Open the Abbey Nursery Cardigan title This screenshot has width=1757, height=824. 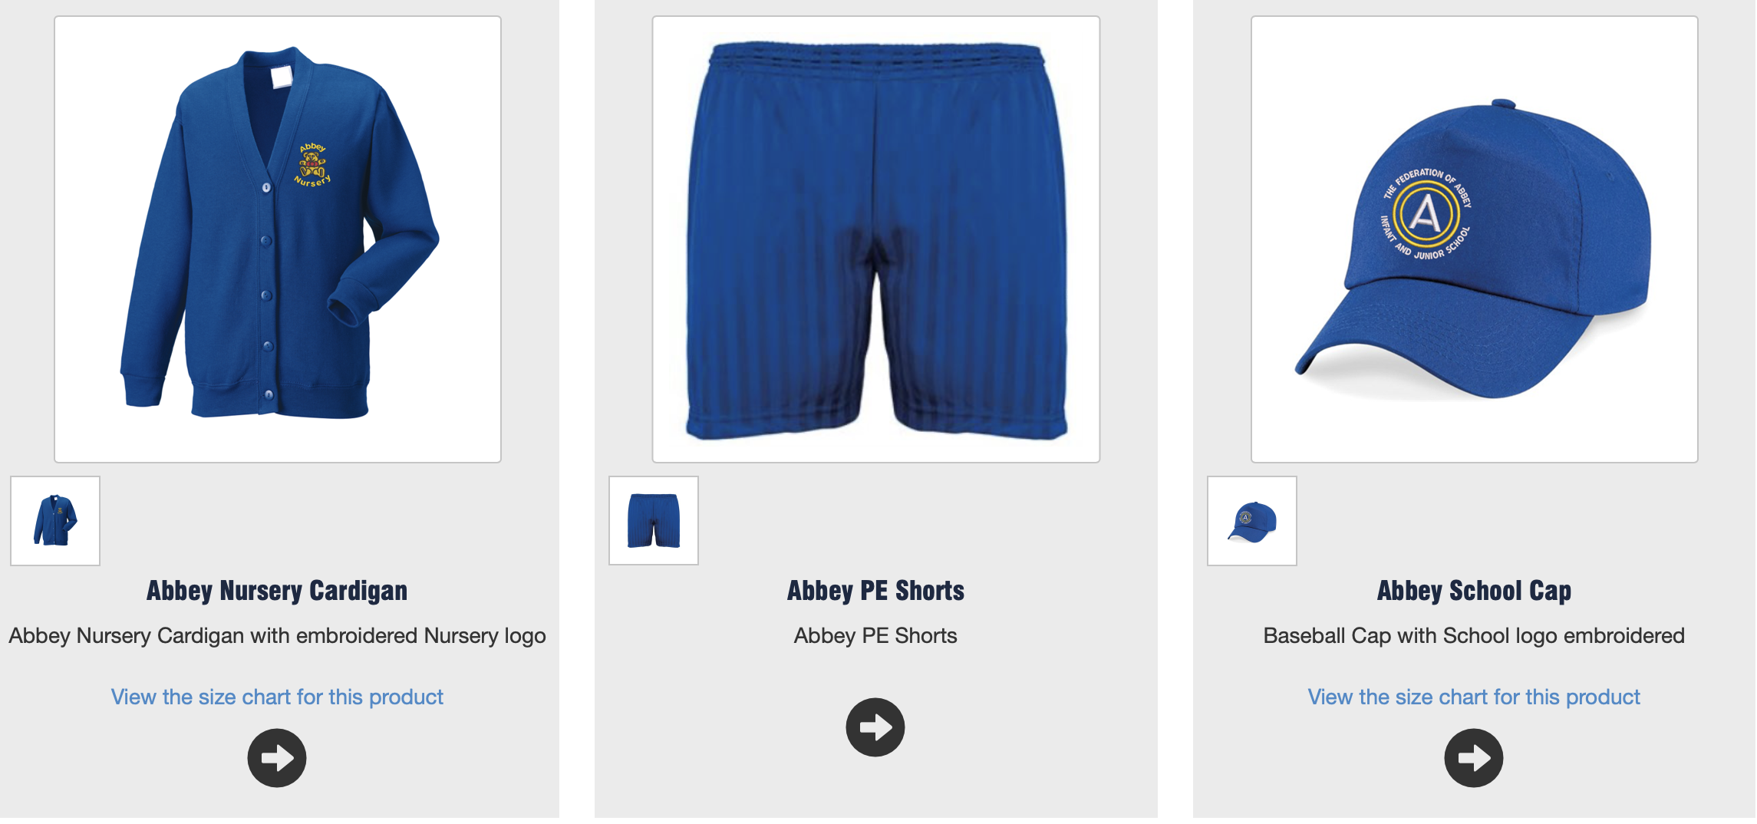click(x=277, y=591)
